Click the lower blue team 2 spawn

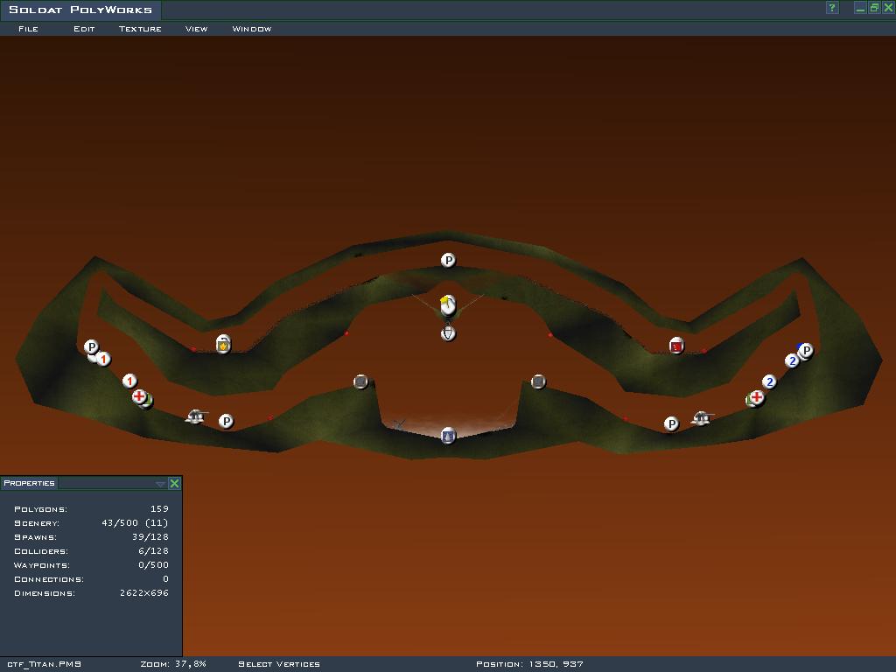click(769, 381)
